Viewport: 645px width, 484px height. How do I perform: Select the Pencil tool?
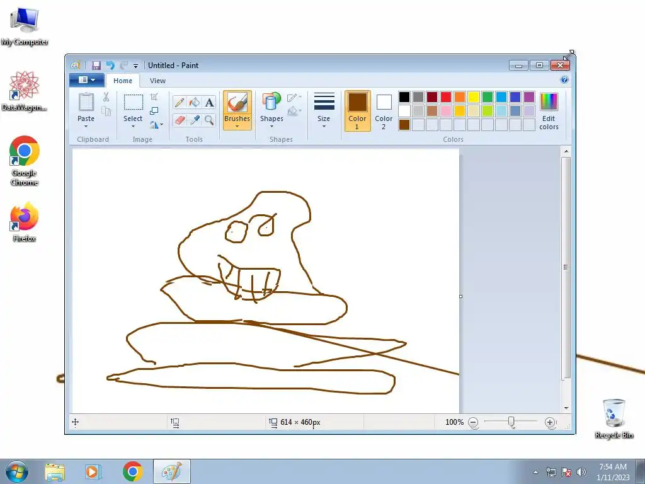tap(180, 102)
